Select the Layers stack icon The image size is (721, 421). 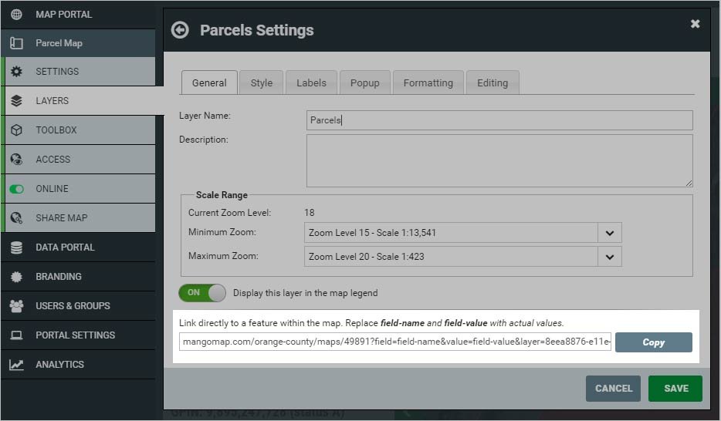[x=16, y=100]
